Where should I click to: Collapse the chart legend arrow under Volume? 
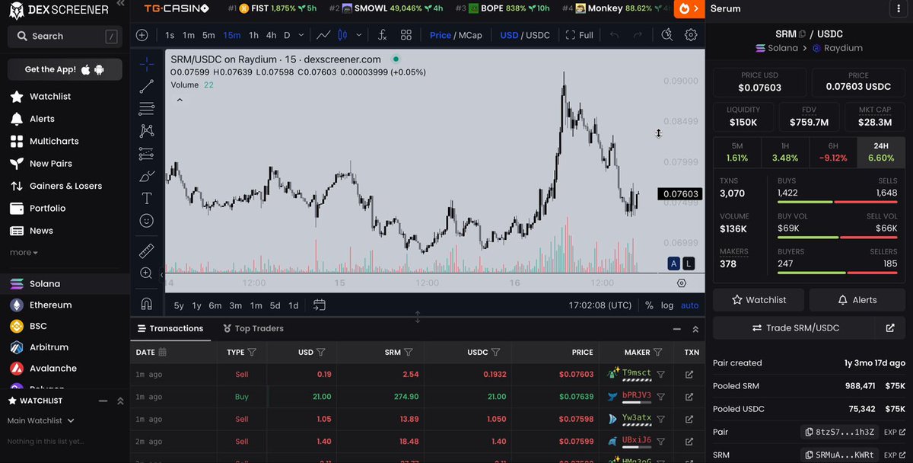(180, 100)
